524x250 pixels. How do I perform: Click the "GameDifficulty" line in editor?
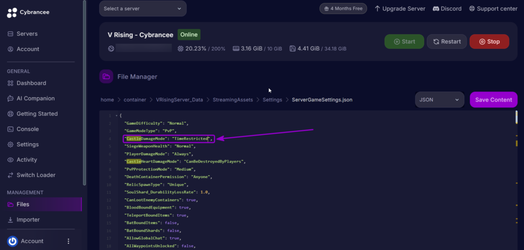157,123
